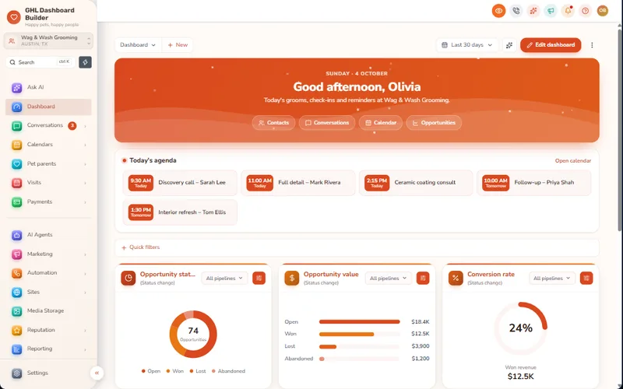Click the Won bar in Opportunity value chart
This screenshot has height=389, width=623.
[x=347, y=335]
